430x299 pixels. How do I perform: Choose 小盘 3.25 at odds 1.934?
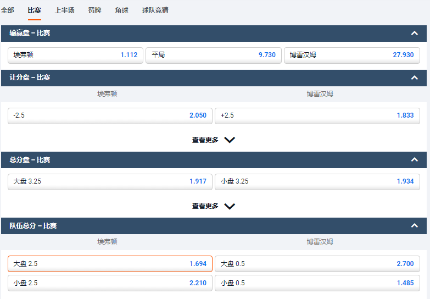pyautogui.click(x=317, y=181)
